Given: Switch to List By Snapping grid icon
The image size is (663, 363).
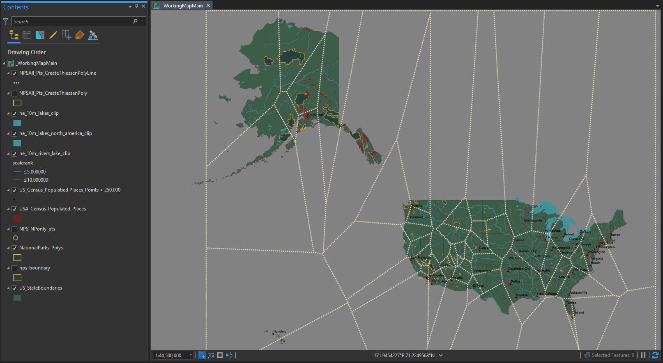Looking at the screenshot, I should click(66, 35).
